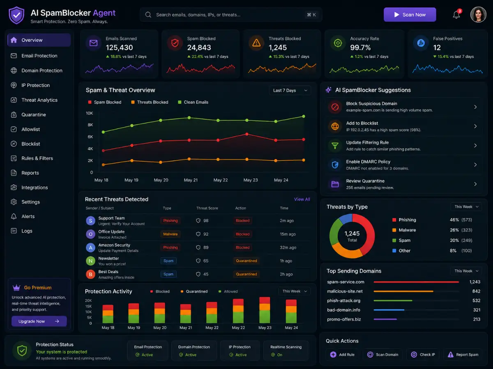Click the spam-service.com domain entry
493x369 pixels.
[x=346, y=282]
